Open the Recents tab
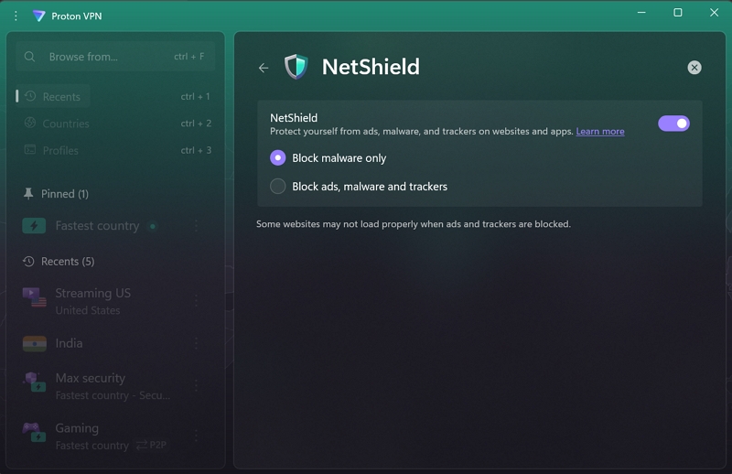 tap(61, 97)
